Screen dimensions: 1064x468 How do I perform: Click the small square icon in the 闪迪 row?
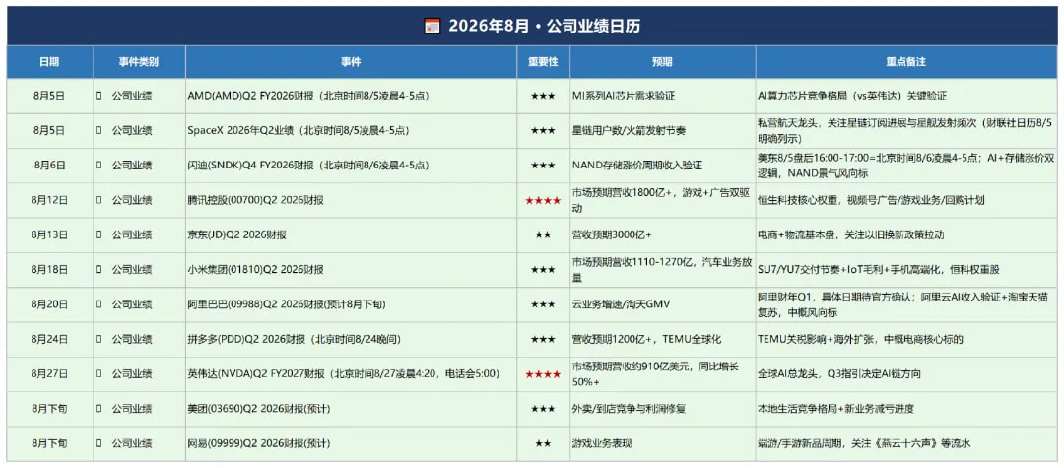pyautogui.click(x=100, y=165)
